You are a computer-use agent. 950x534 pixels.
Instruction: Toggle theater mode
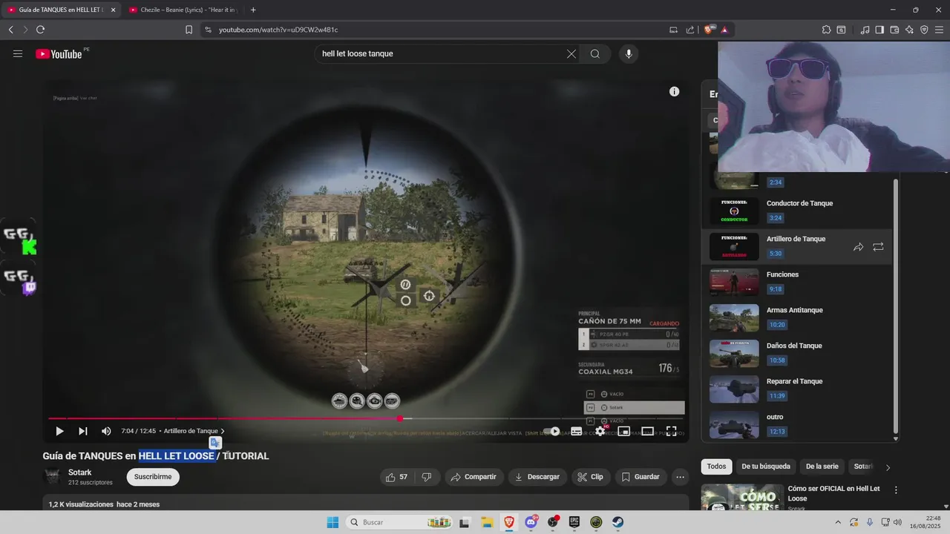[648, 431]
